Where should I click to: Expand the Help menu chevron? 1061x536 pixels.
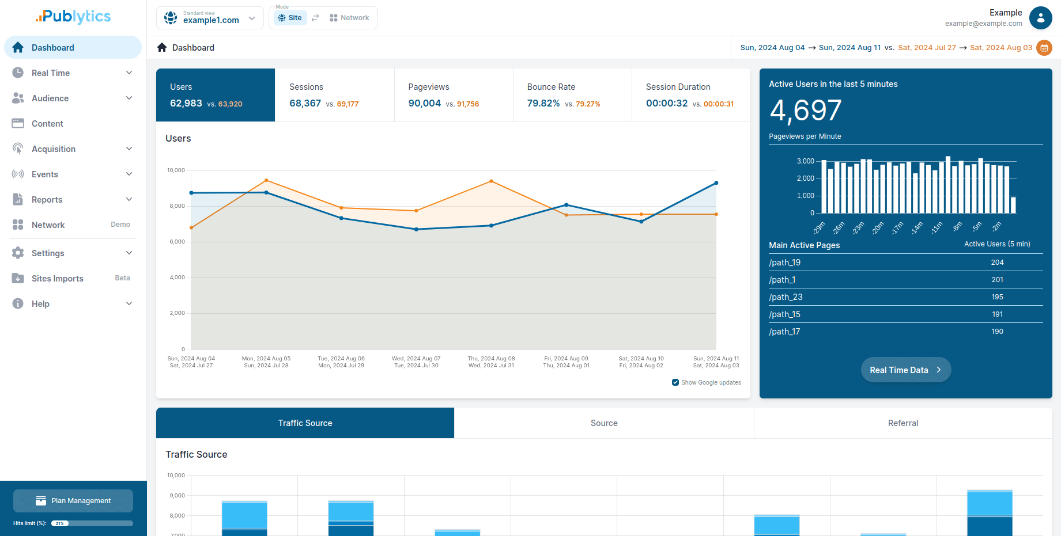(129, 304)
